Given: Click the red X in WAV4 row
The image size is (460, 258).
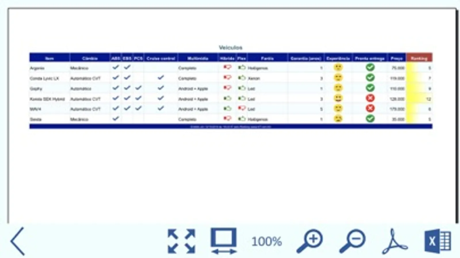Looking at the screenshot, I should pos(370,108).
